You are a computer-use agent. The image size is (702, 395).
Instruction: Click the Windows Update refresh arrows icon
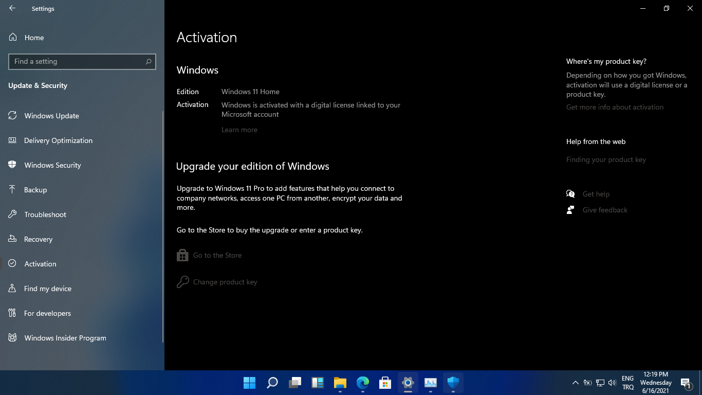tap(12, 116)
